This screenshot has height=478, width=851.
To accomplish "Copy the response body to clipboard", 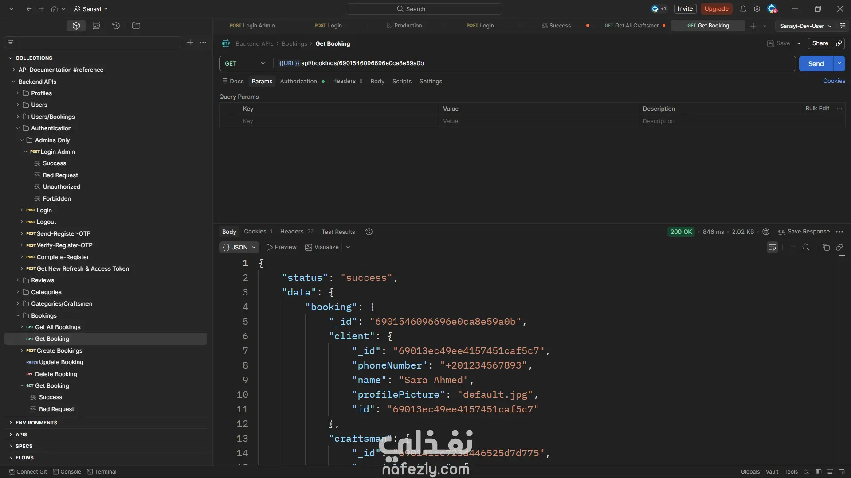I will (826, 247).
